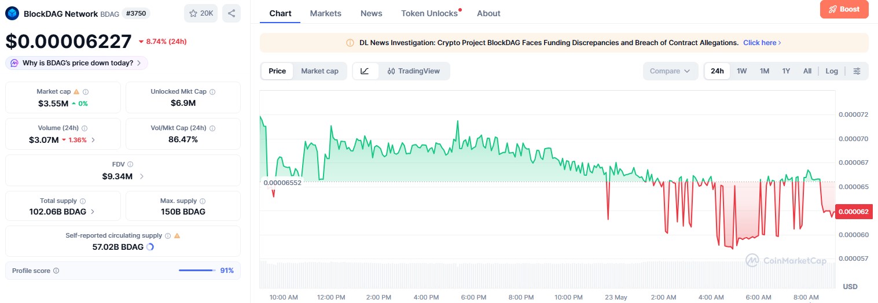Click the DL News Investigation headline
The height and width of the screenshot is (303, 878).
pos(549,43)
